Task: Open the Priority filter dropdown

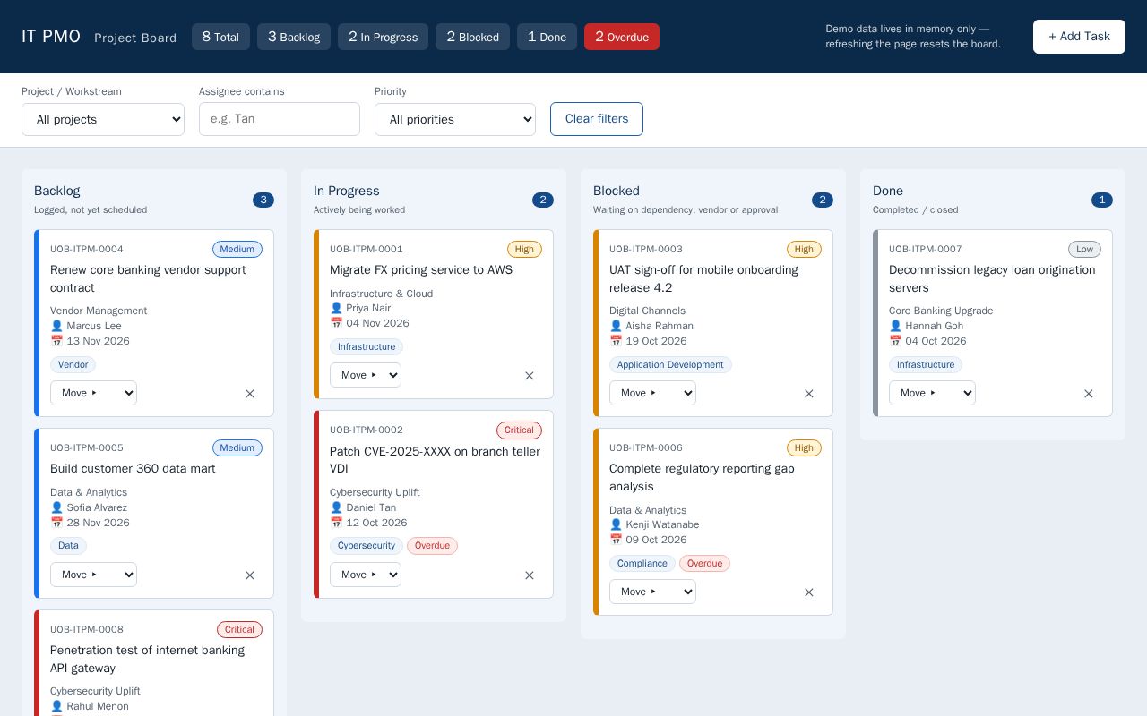Action: point(455,119)
